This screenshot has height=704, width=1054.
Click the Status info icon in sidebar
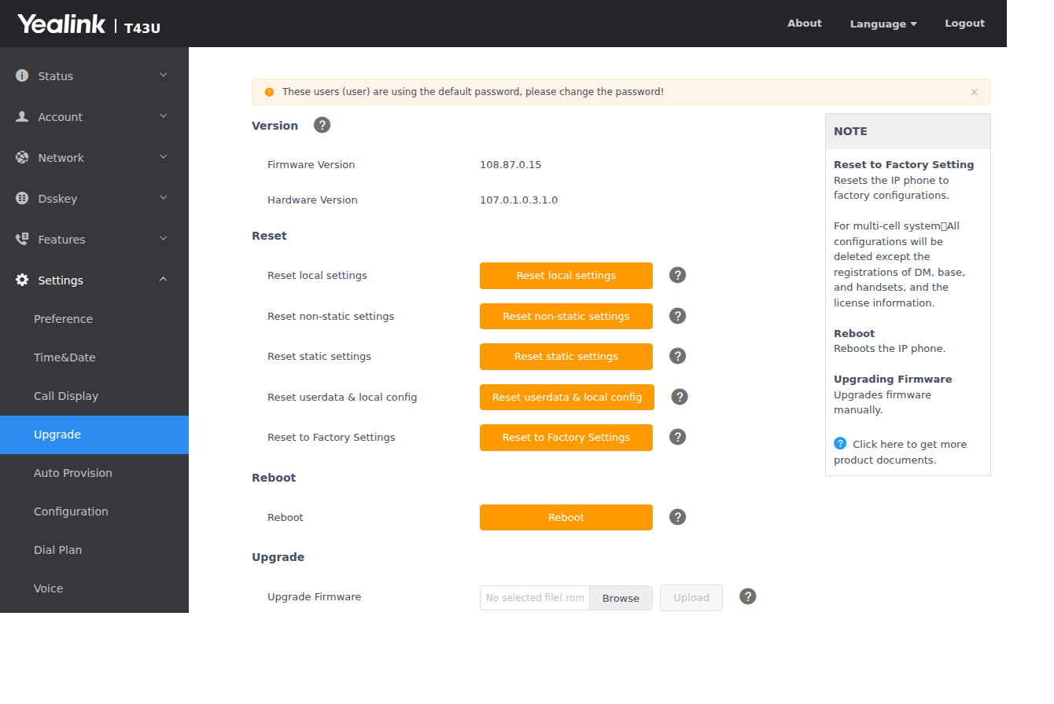22,75
